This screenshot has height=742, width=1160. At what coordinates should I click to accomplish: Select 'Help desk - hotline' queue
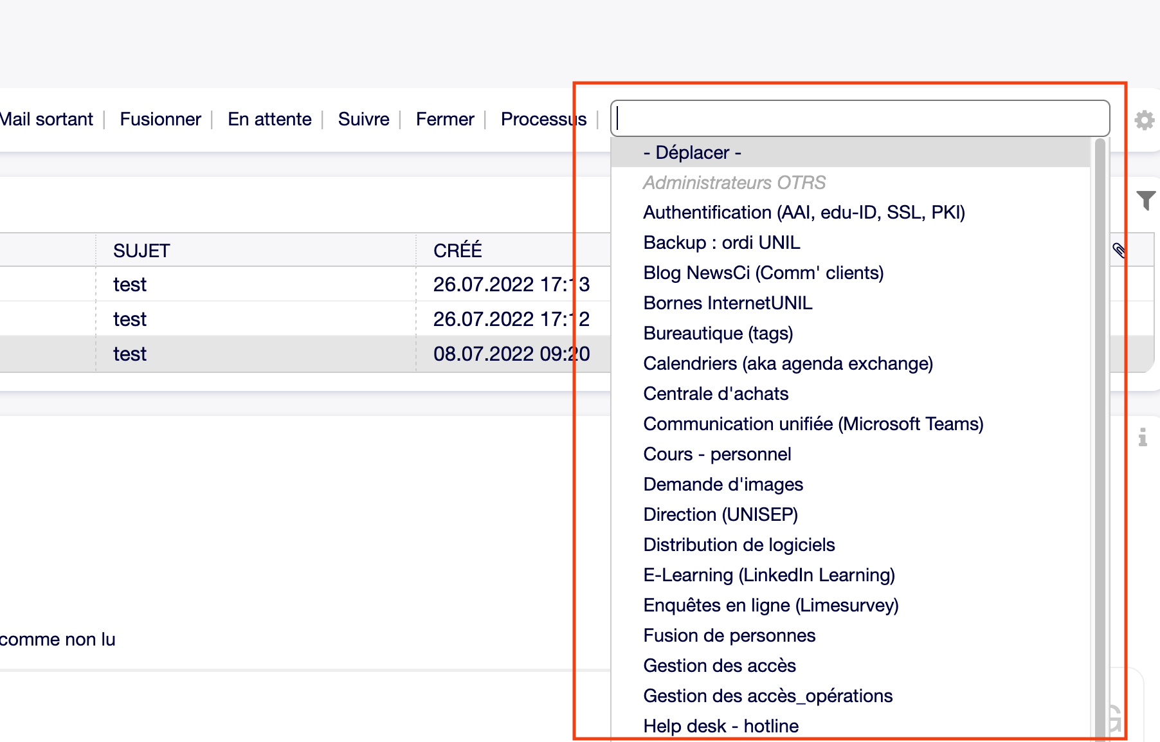pos(721,726)
